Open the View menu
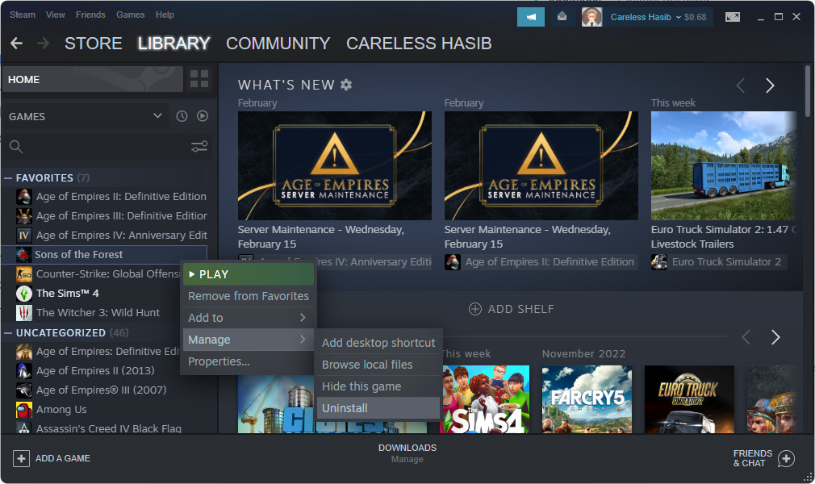Image resolution: width=815 pixels, height=484 pixels. 55,15
